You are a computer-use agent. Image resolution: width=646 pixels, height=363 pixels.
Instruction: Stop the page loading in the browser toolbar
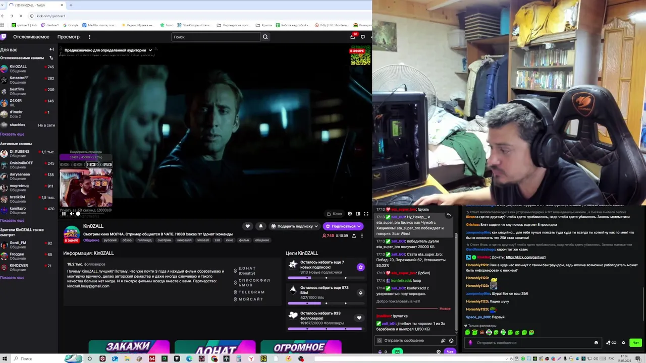point(20,16)
